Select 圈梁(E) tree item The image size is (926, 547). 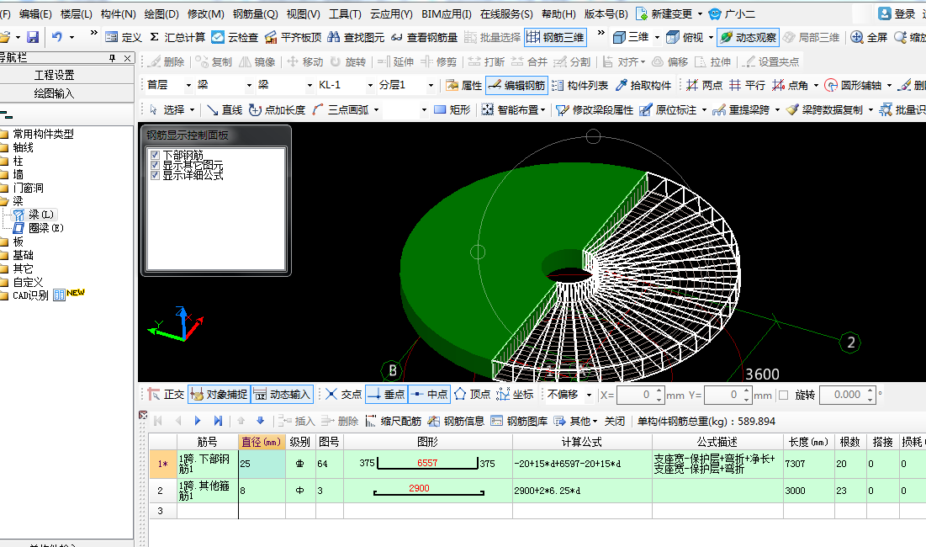[39, 228]
